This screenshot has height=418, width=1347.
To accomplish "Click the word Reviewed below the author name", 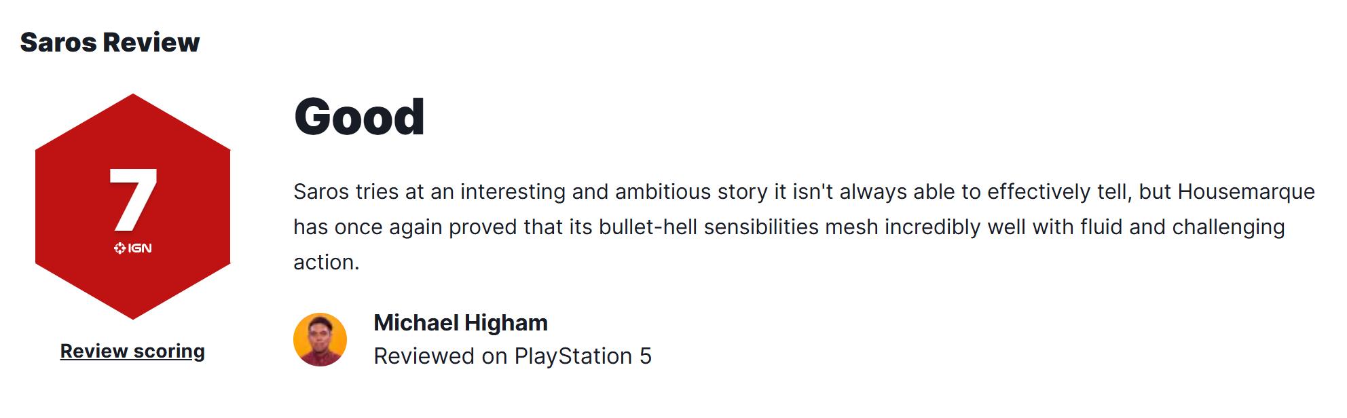I will [x=424, y=356].
